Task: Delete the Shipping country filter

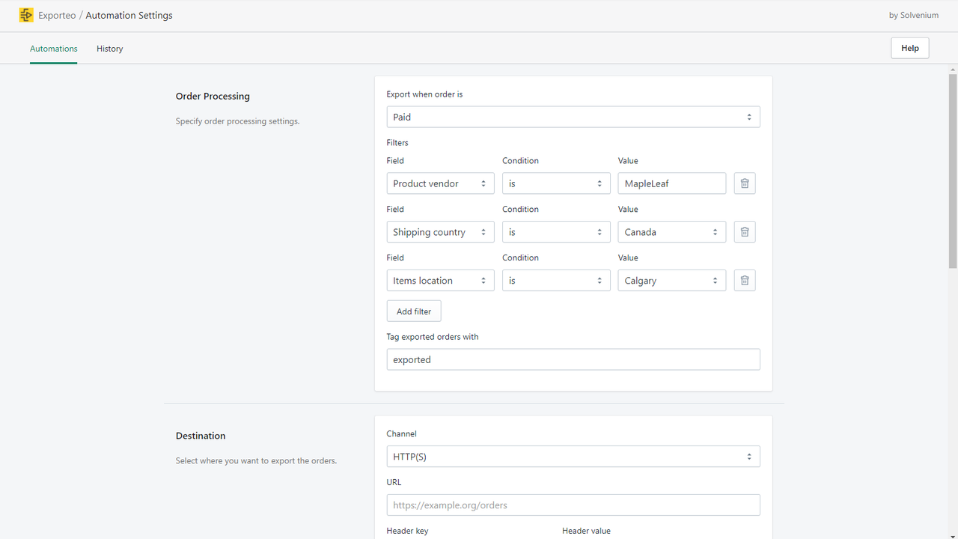Action: 745,232
